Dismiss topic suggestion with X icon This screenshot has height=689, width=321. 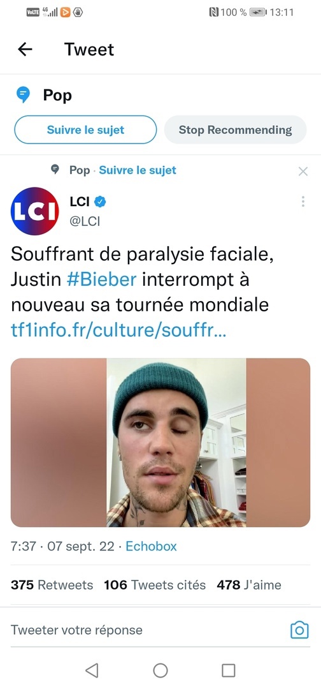[x=303, y=172]
